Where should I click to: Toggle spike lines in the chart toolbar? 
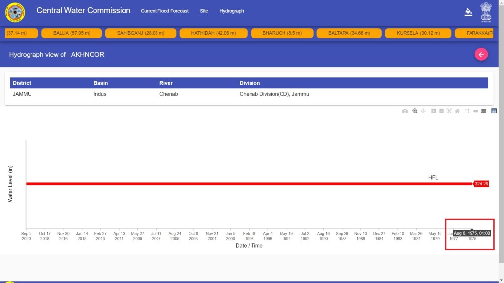(467, 111)
